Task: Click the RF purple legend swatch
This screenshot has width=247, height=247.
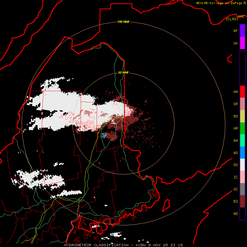Action: (x=242, y=31)
